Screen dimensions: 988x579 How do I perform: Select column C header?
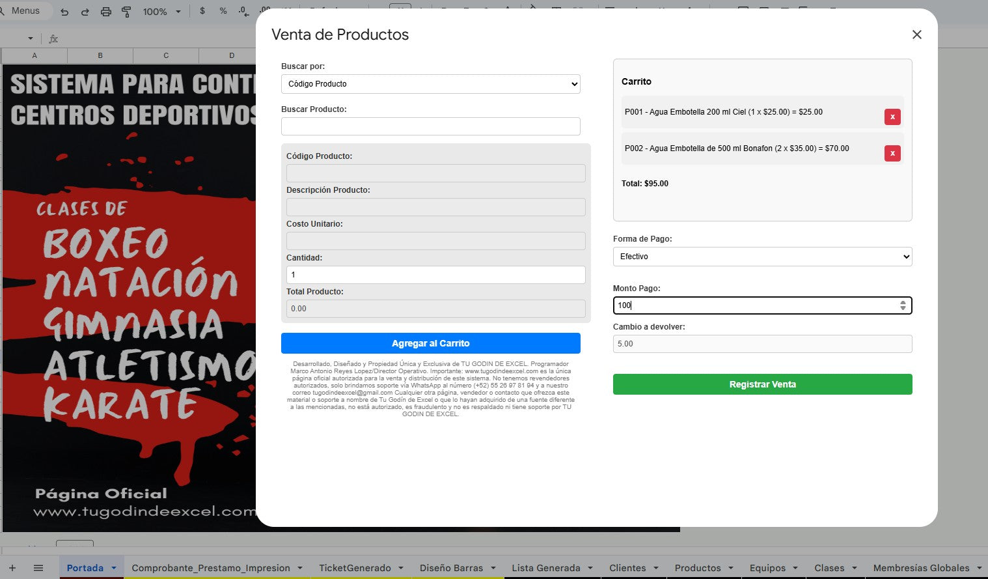click(166, 55)
